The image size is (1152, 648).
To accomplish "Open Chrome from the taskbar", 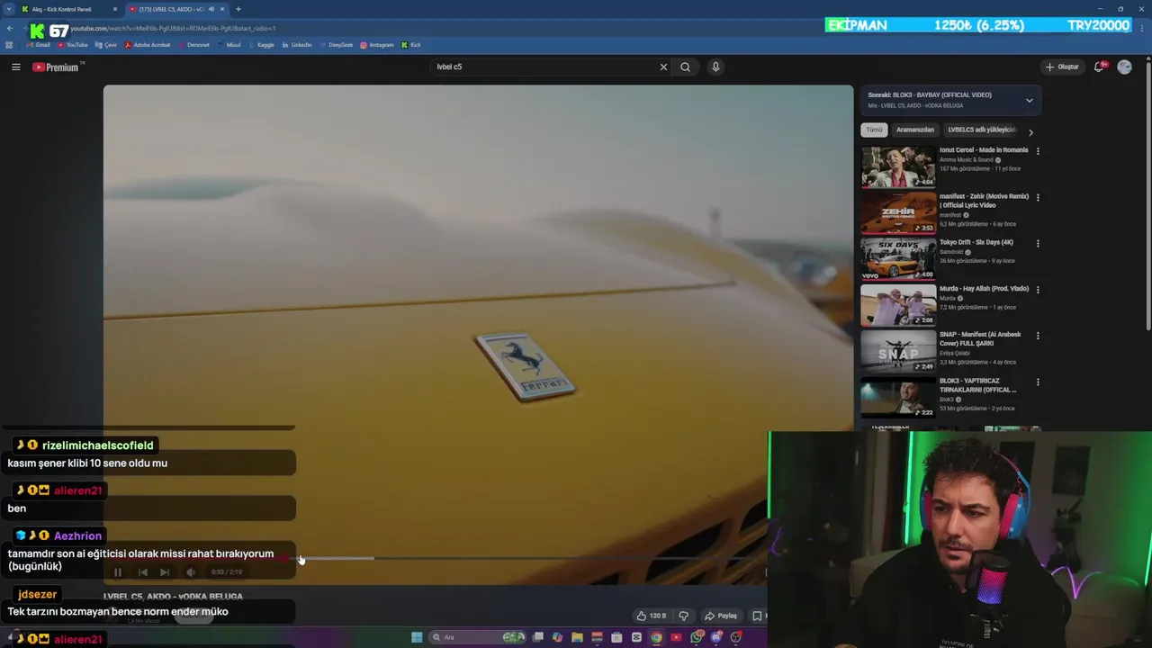I will (x=656, y=637).
